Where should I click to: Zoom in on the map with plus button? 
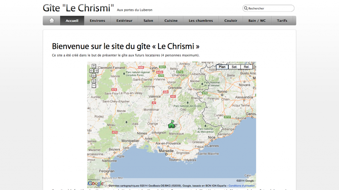(x=94, y=81)
